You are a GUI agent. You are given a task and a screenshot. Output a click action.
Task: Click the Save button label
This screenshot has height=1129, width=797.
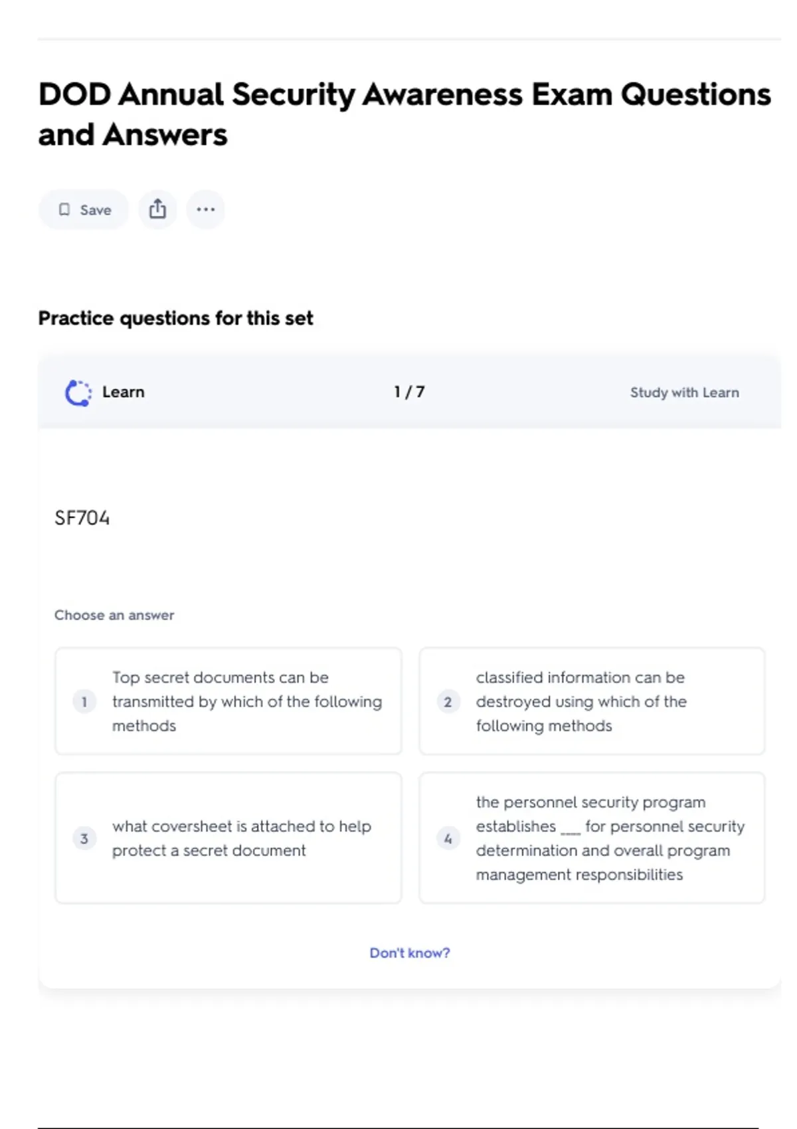(x=96, y=210)
